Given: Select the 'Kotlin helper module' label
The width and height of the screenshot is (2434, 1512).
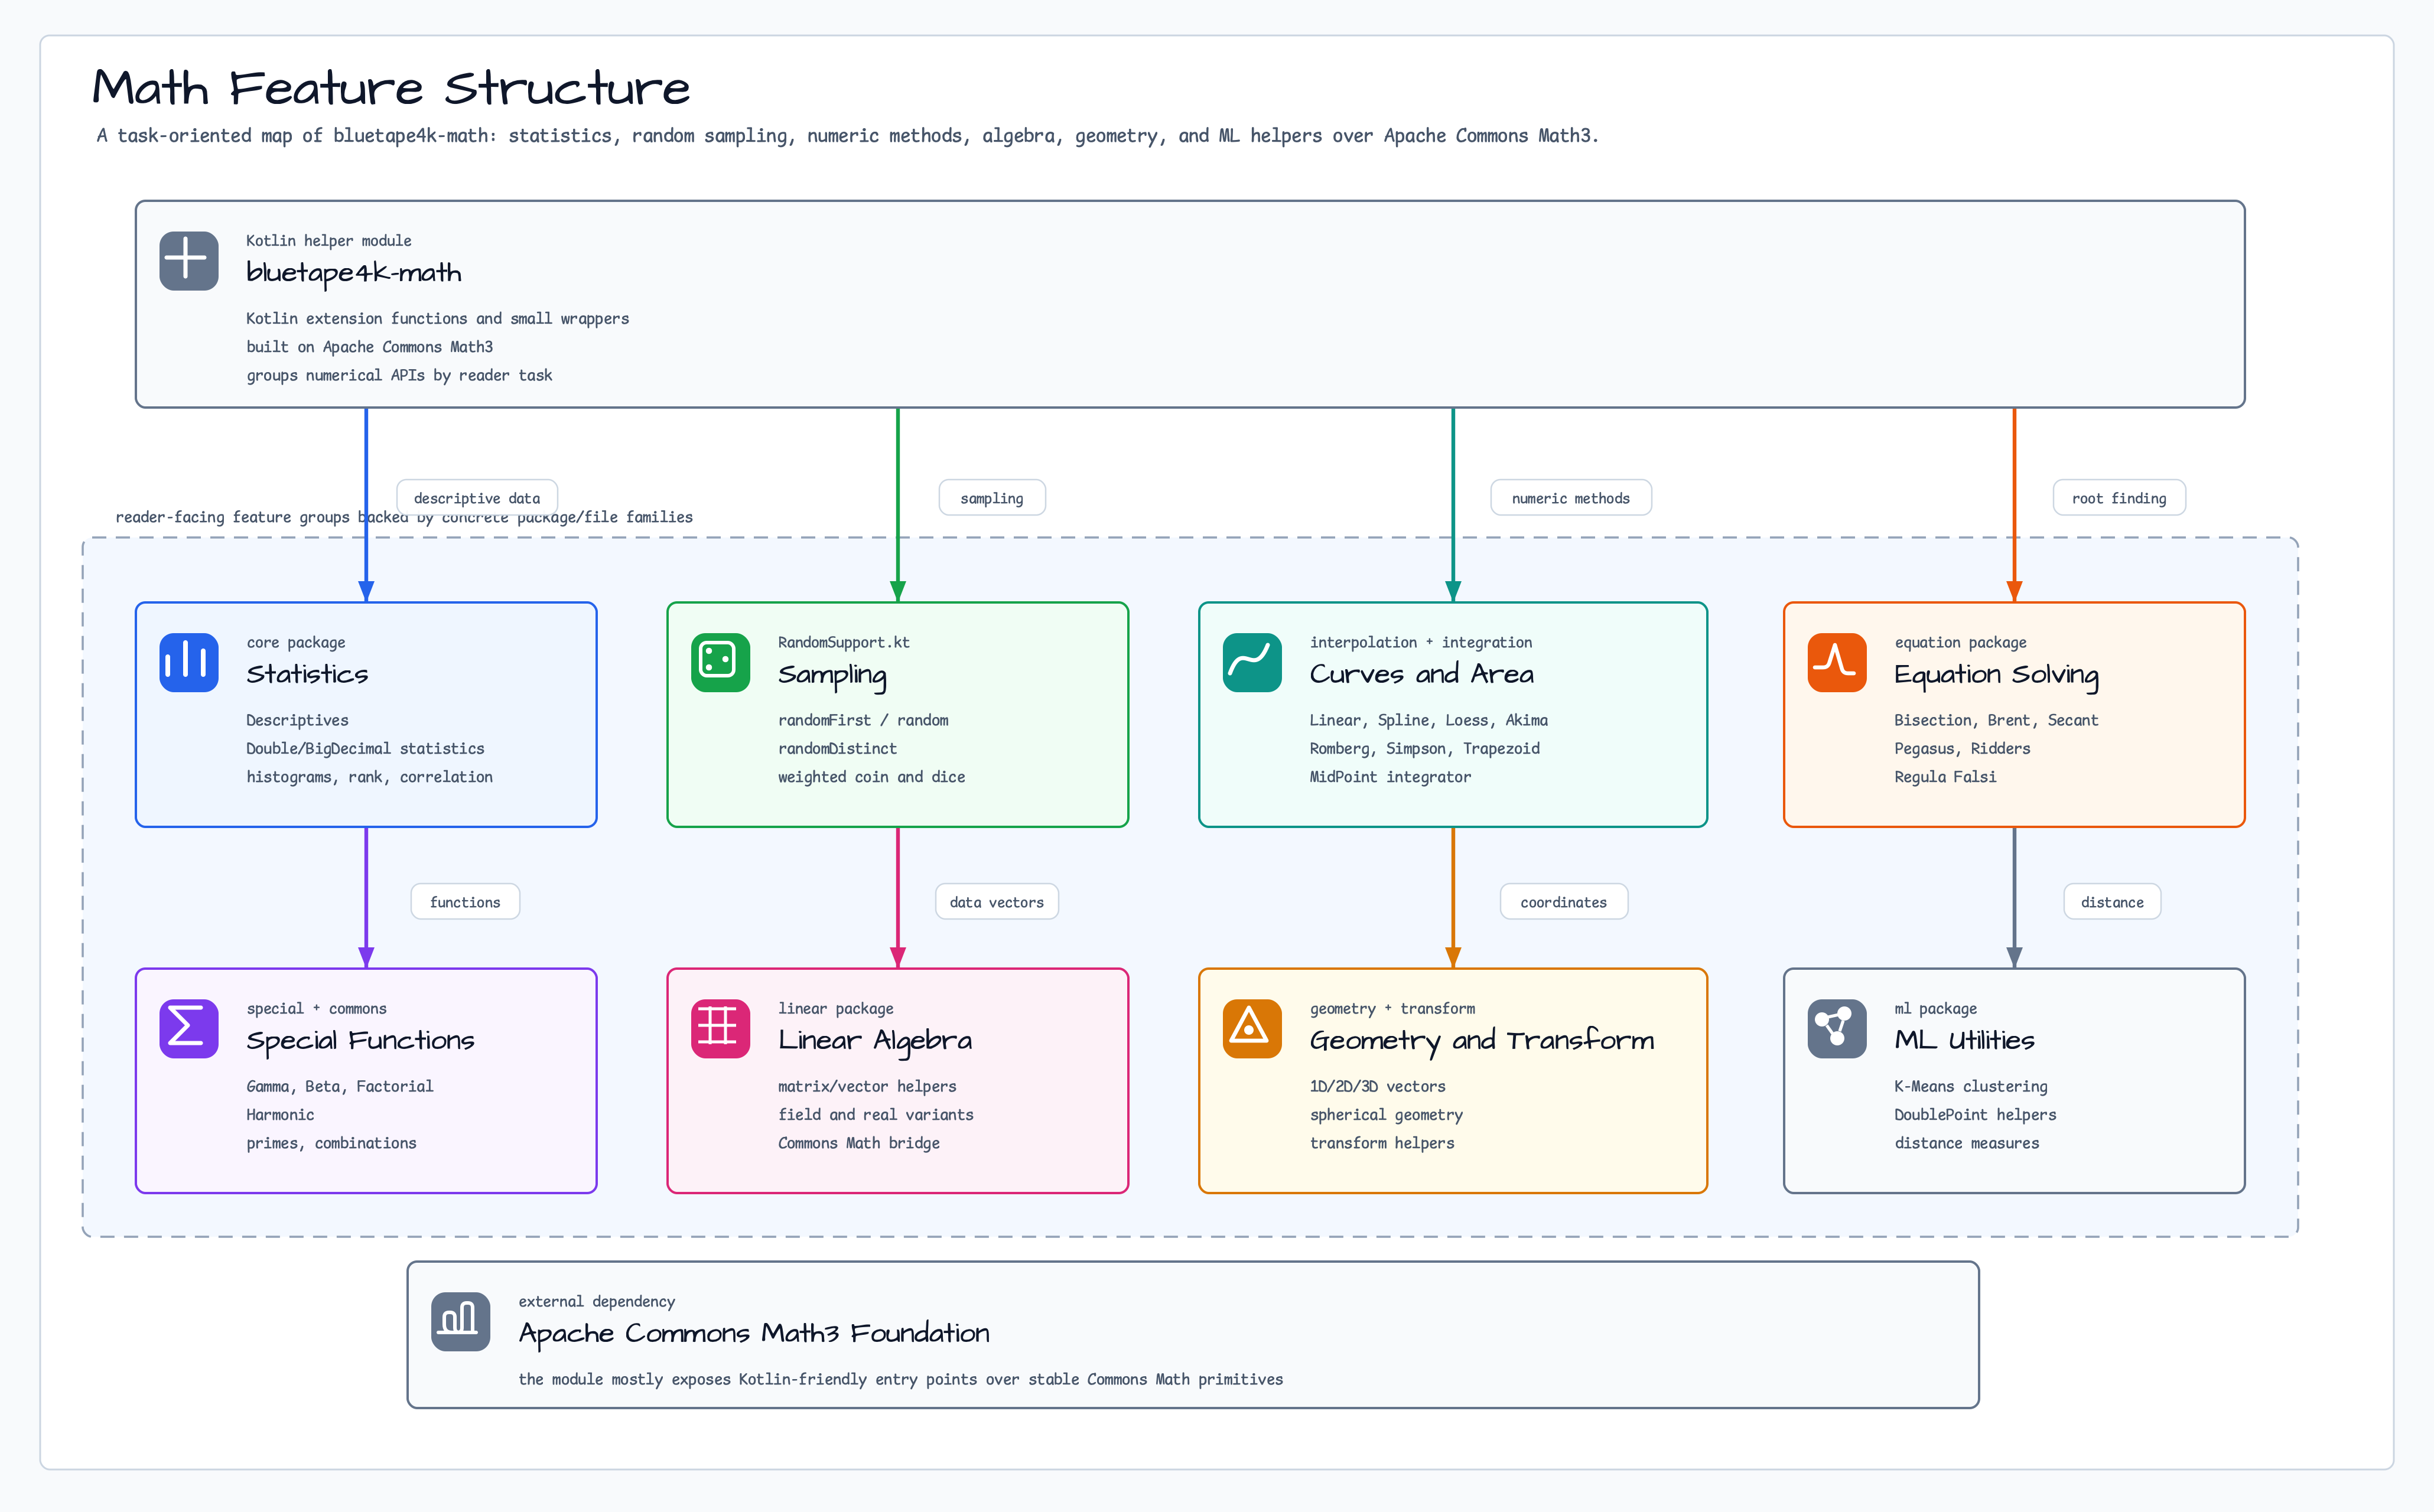Looking at the screenshot, I should point(329,241).
